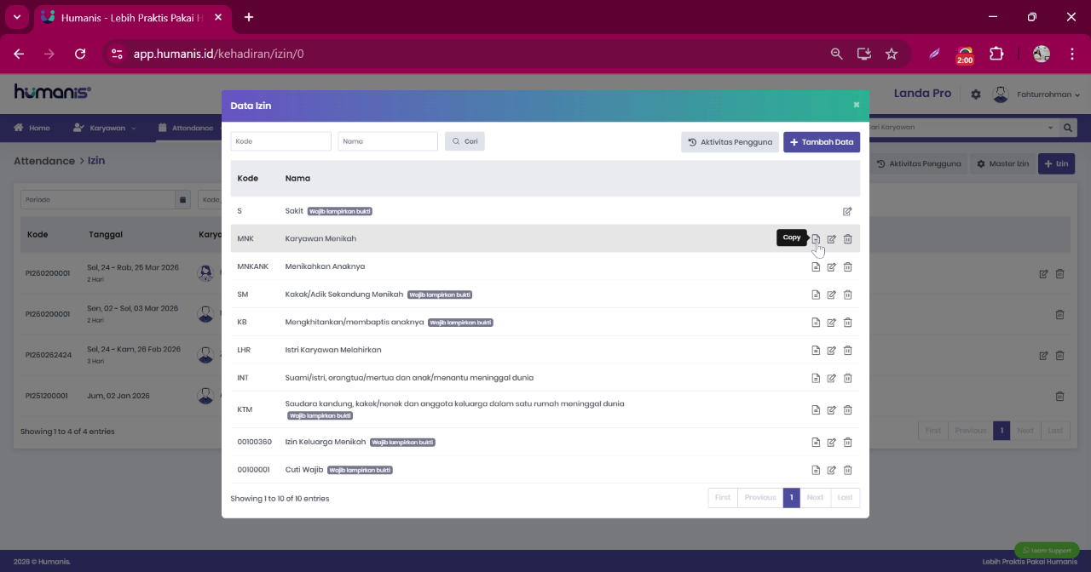This screenshot has width=1091, height=572.
Task: Click the Tambah Data button
Action: [822, 142]
